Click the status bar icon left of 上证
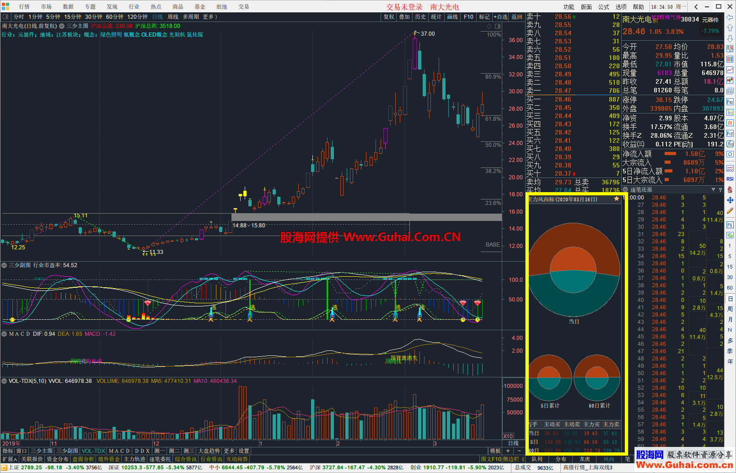 (4, 468)
